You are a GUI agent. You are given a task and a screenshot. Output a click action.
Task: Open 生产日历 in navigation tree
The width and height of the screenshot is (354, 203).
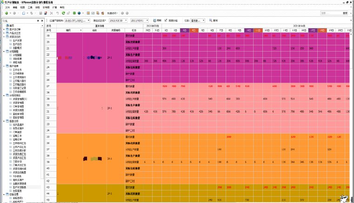pyautogui.click(x=17, y=44)
